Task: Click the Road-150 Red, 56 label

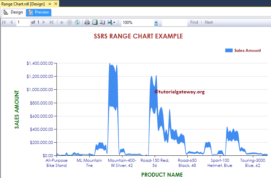Action: click(x=155, y=163)
